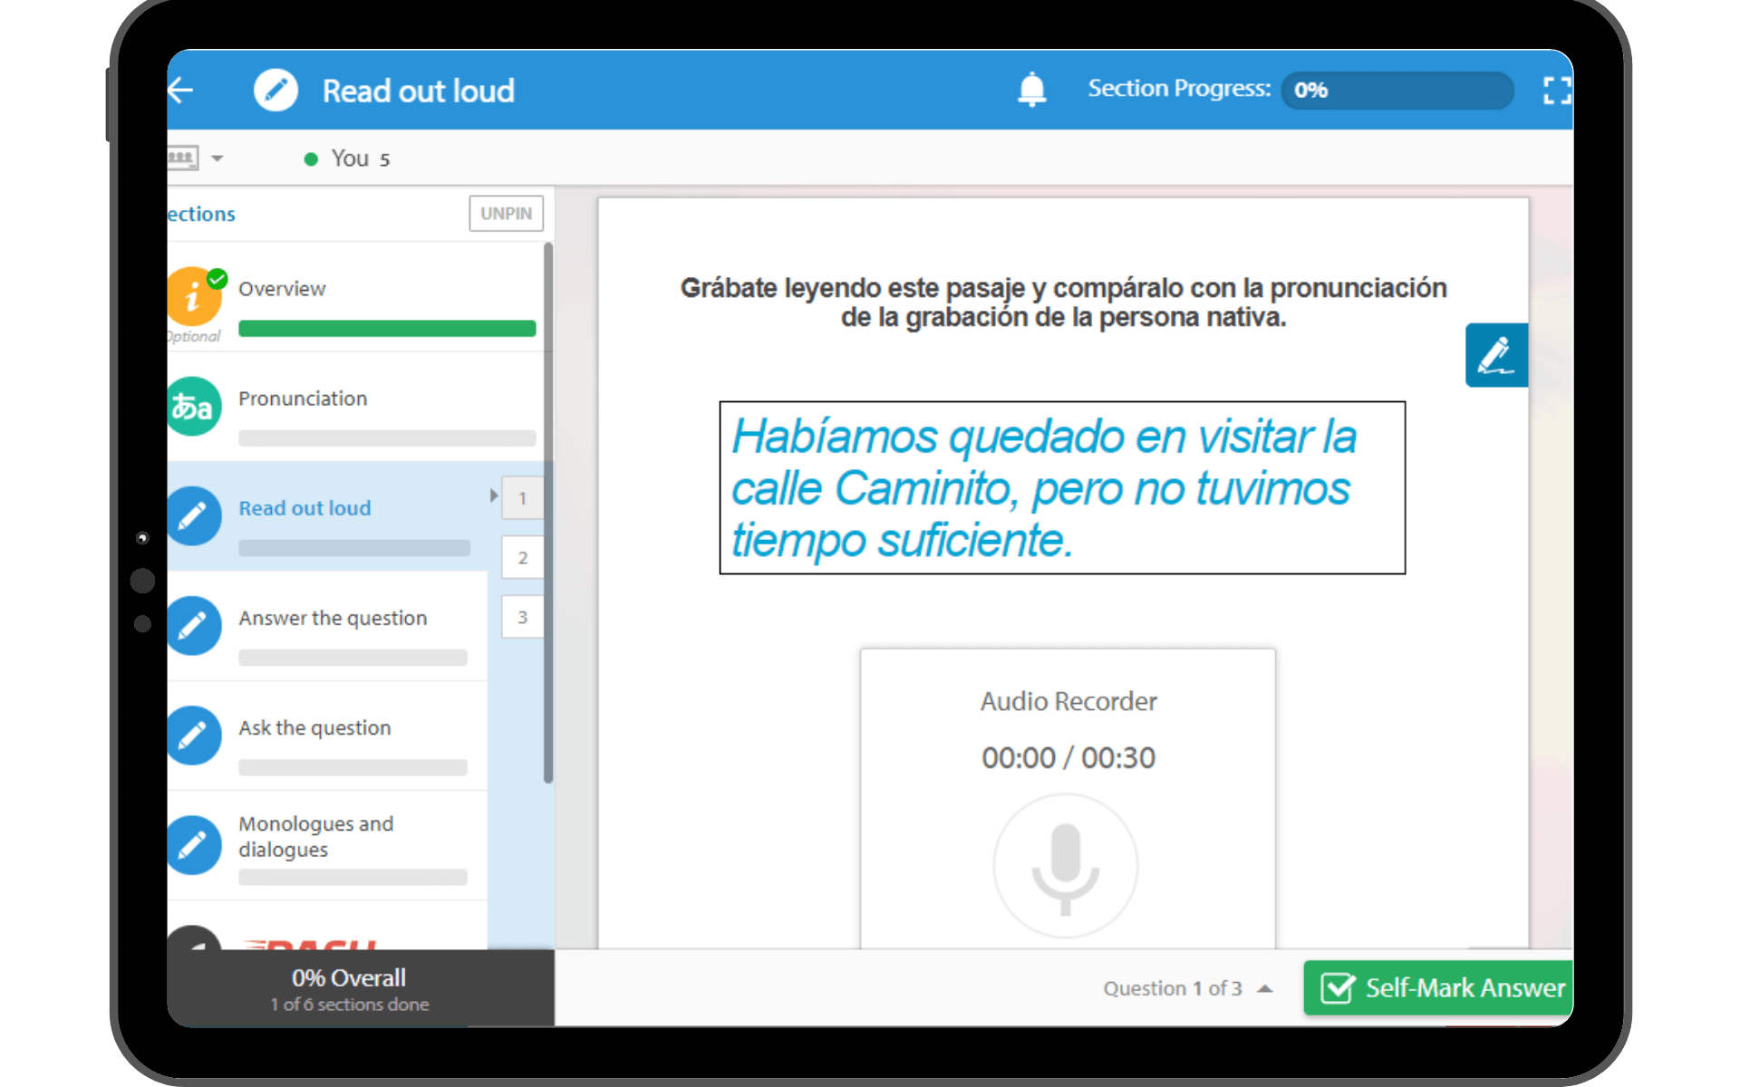Open the participants dropdown arrow

pos(217,159)
